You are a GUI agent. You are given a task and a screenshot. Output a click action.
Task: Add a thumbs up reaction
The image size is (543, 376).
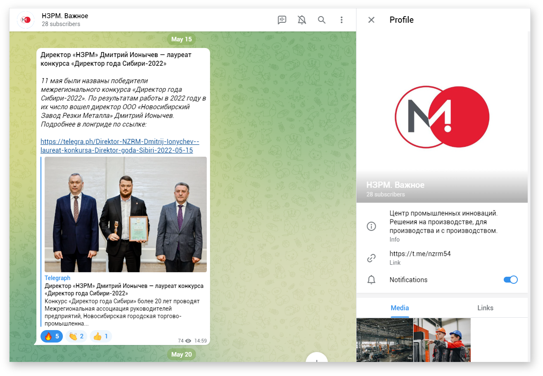point(101,336)
